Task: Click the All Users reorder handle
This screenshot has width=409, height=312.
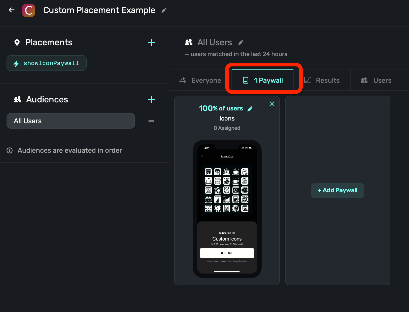Action: [151, 121]
